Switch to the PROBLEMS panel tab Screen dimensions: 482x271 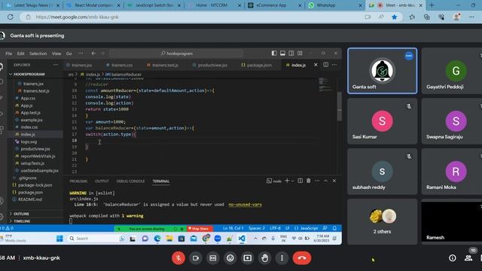click(78, 181)
